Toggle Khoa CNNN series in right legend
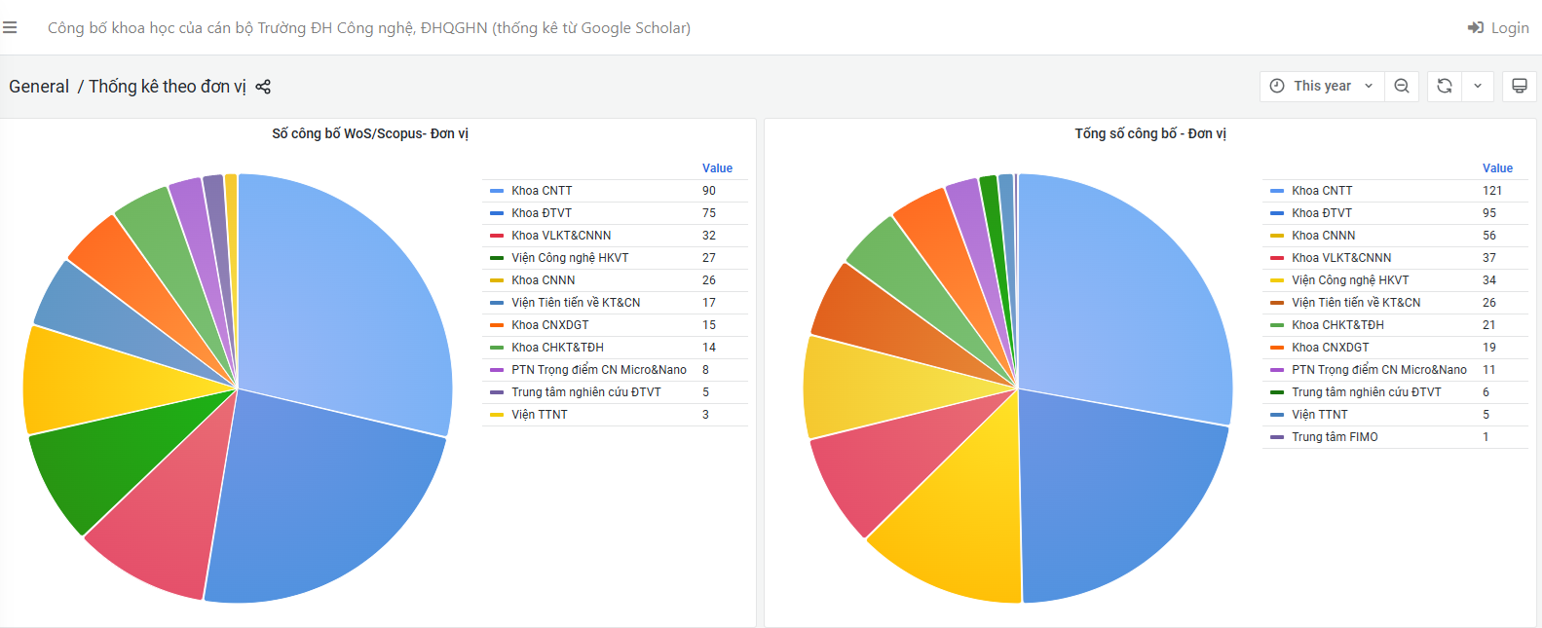Screen dimensions: 1542x628 tap(1323, 236)
